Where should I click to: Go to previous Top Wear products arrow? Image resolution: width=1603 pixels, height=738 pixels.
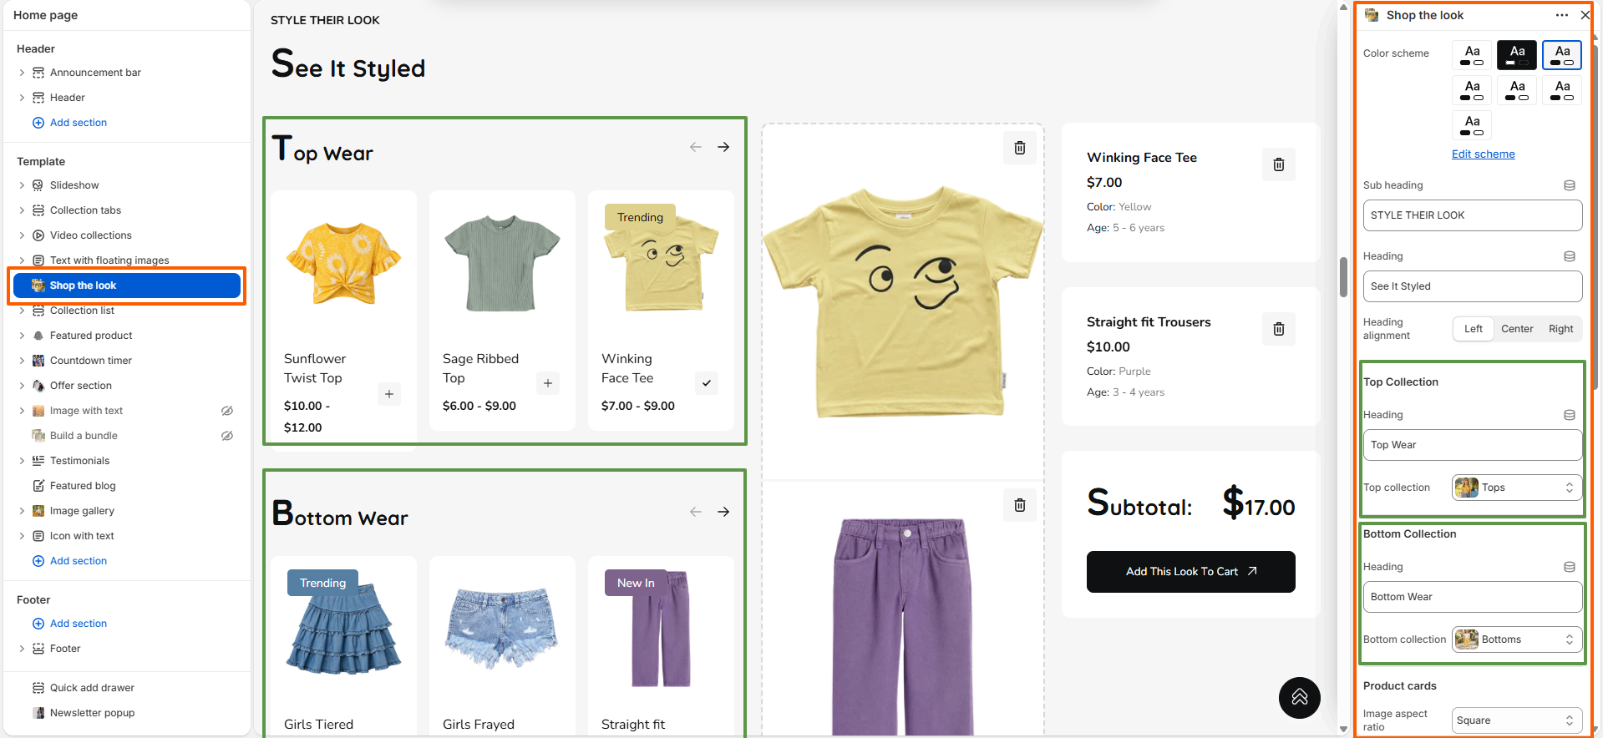point(695,147)
